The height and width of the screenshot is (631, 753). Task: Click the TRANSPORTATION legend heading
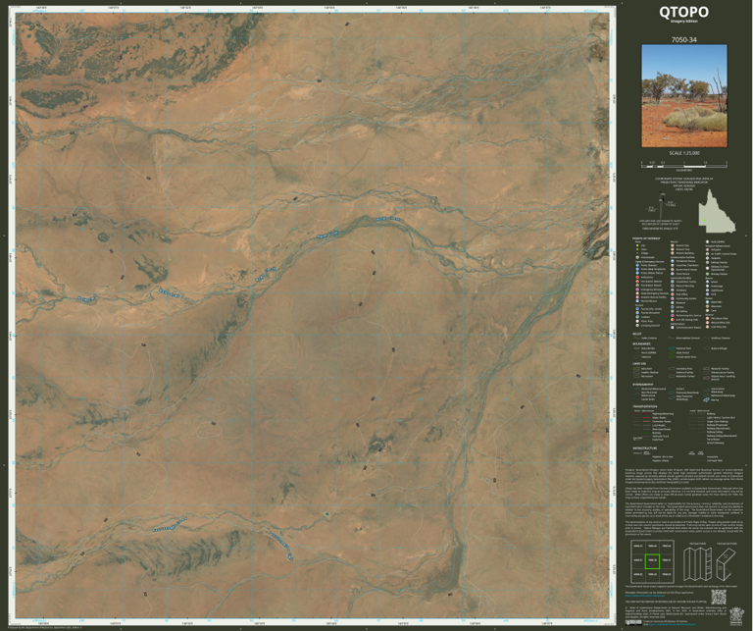(x=645, y=406)
